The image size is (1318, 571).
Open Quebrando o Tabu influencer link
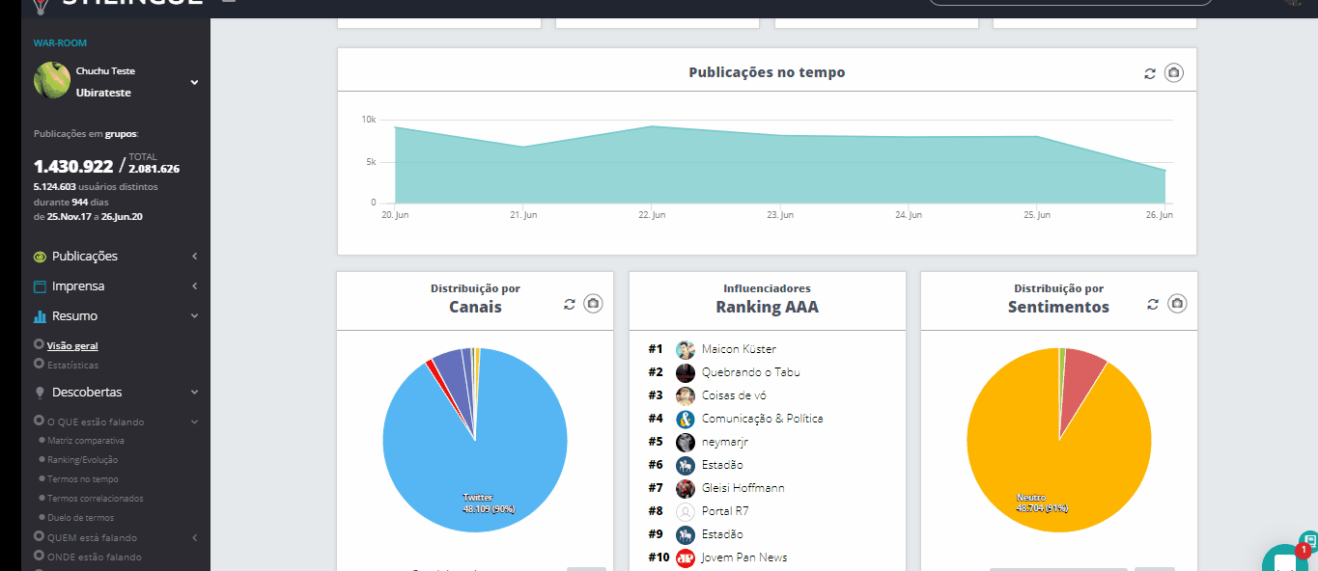pyautogui.click(x=750, y=372)
